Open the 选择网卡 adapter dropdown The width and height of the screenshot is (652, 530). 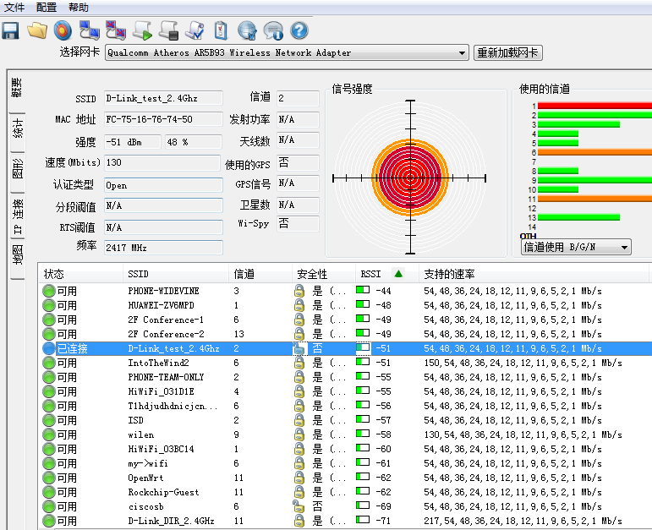tap(462, 53)
